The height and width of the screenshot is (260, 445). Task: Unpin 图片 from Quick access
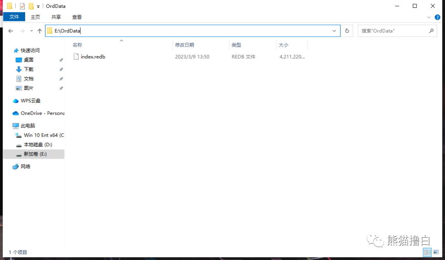(61, 88)
